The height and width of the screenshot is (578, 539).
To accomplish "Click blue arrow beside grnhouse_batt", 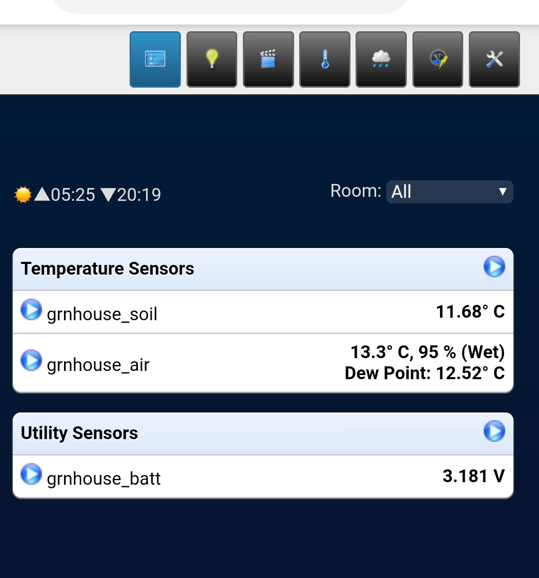I will click(x=31, y=474).
